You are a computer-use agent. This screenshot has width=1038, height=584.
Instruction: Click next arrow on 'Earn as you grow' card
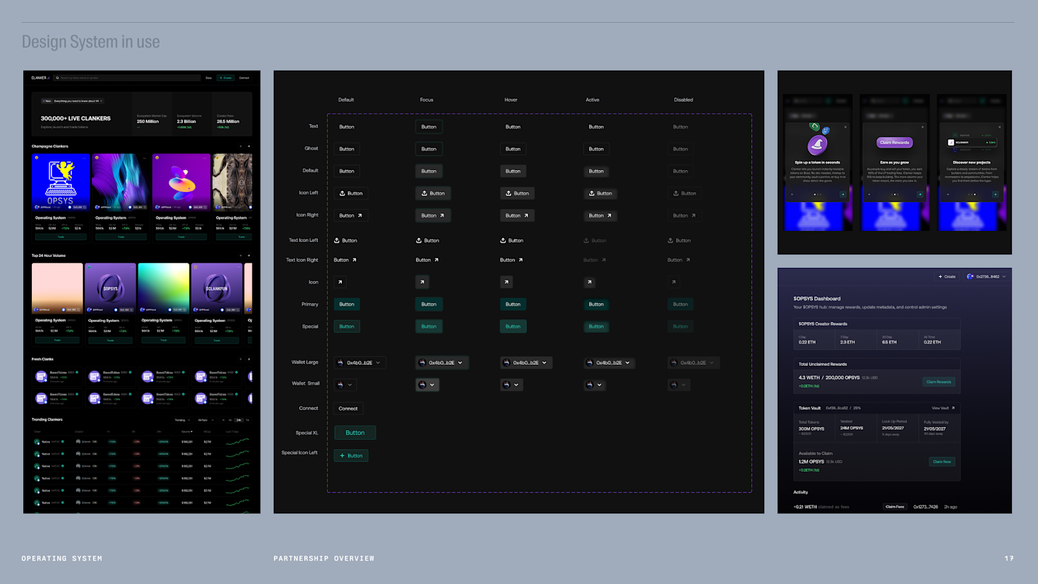coord(920,194)
